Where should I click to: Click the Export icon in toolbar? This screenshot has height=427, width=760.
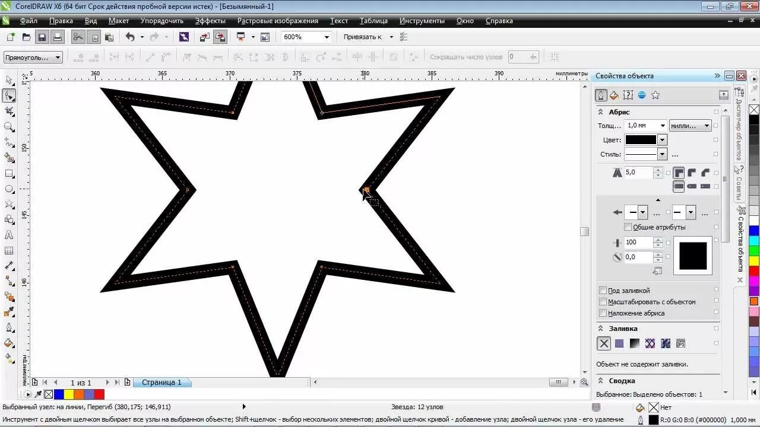pos(220,37)
